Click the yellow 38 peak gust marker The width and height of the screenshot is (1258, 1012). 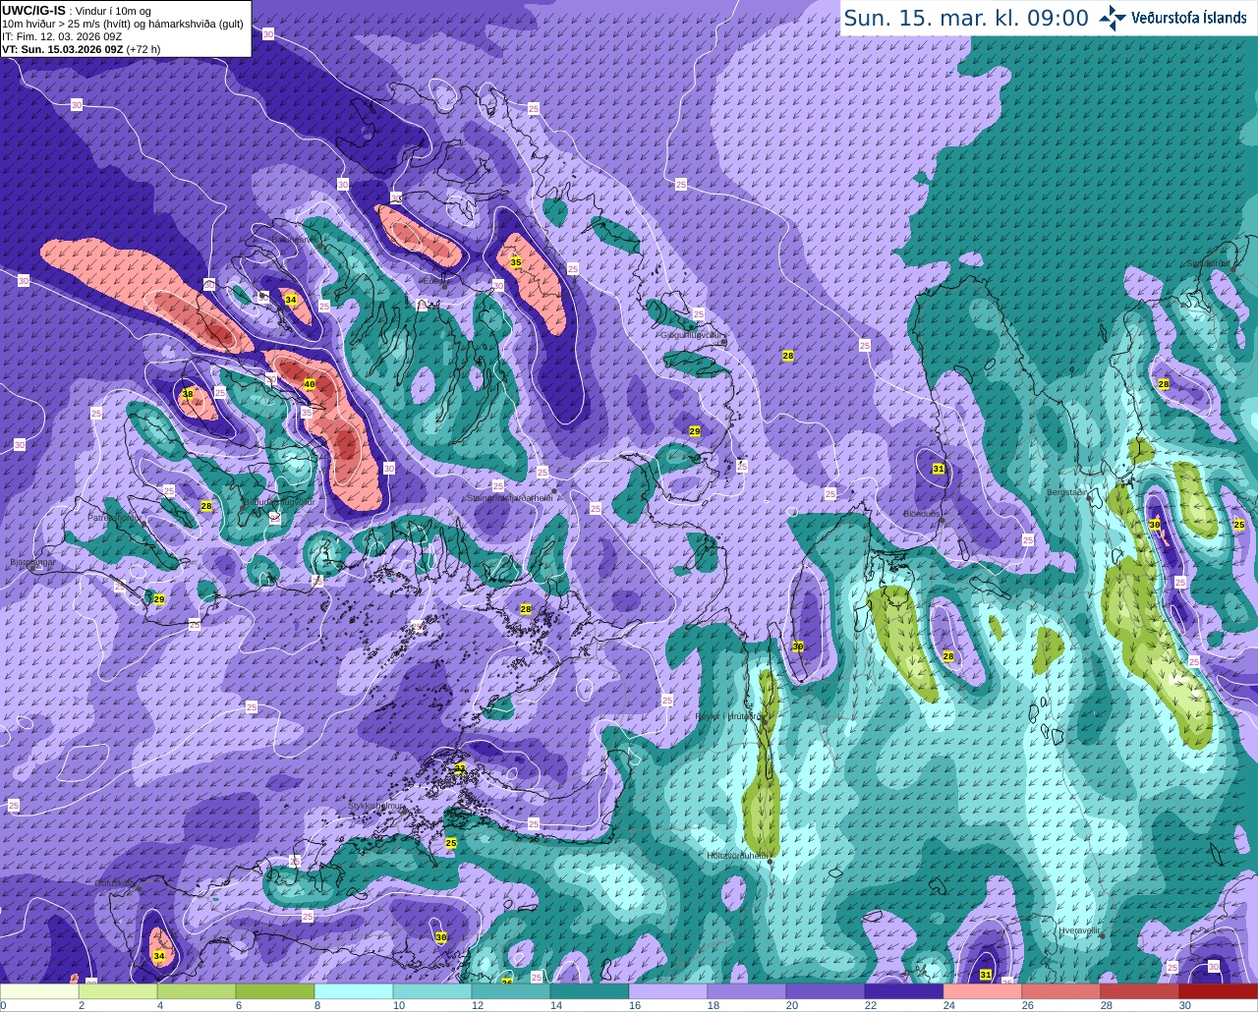(188, 394)
